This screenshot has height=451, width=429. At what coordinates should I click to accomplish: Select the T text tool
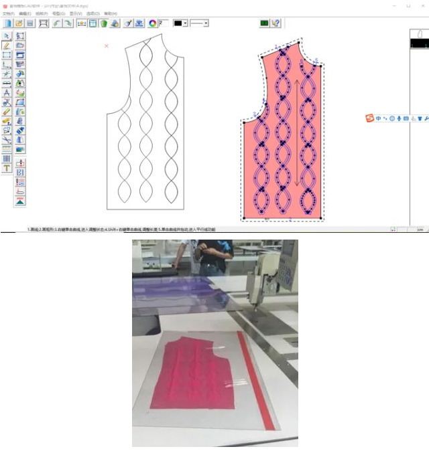[7, 168]
